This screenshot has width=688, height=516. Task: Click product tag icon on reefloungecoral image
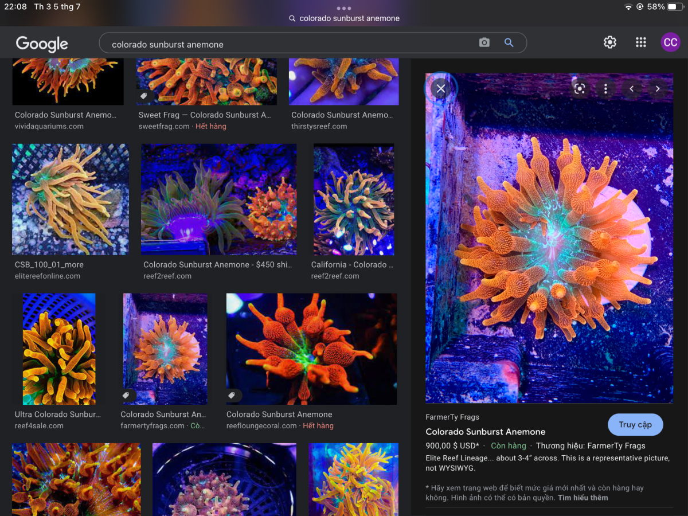[232, 396]
